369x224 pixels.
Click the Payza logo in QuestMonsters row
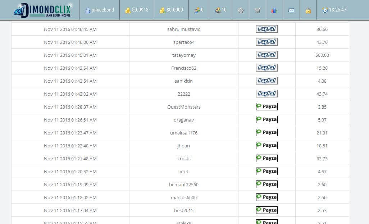coord(266,107)
